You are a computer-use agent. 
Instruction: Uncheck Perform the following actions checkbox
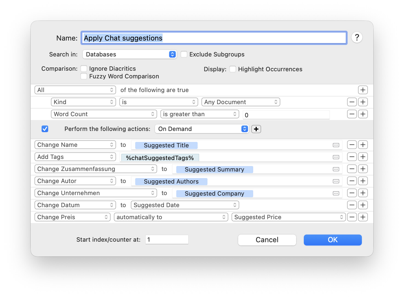click(x=45, y=129)
